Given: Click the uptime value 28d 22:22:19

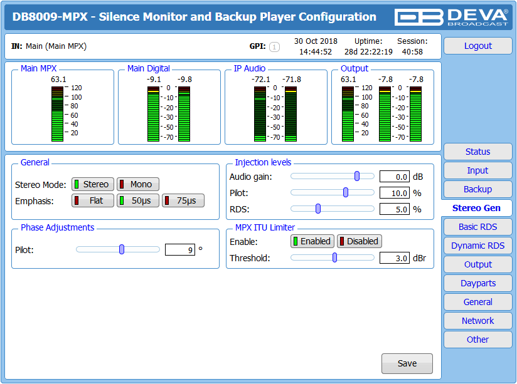Looking at the screenshot, I should pyautogui.click(x=368, y=52).
